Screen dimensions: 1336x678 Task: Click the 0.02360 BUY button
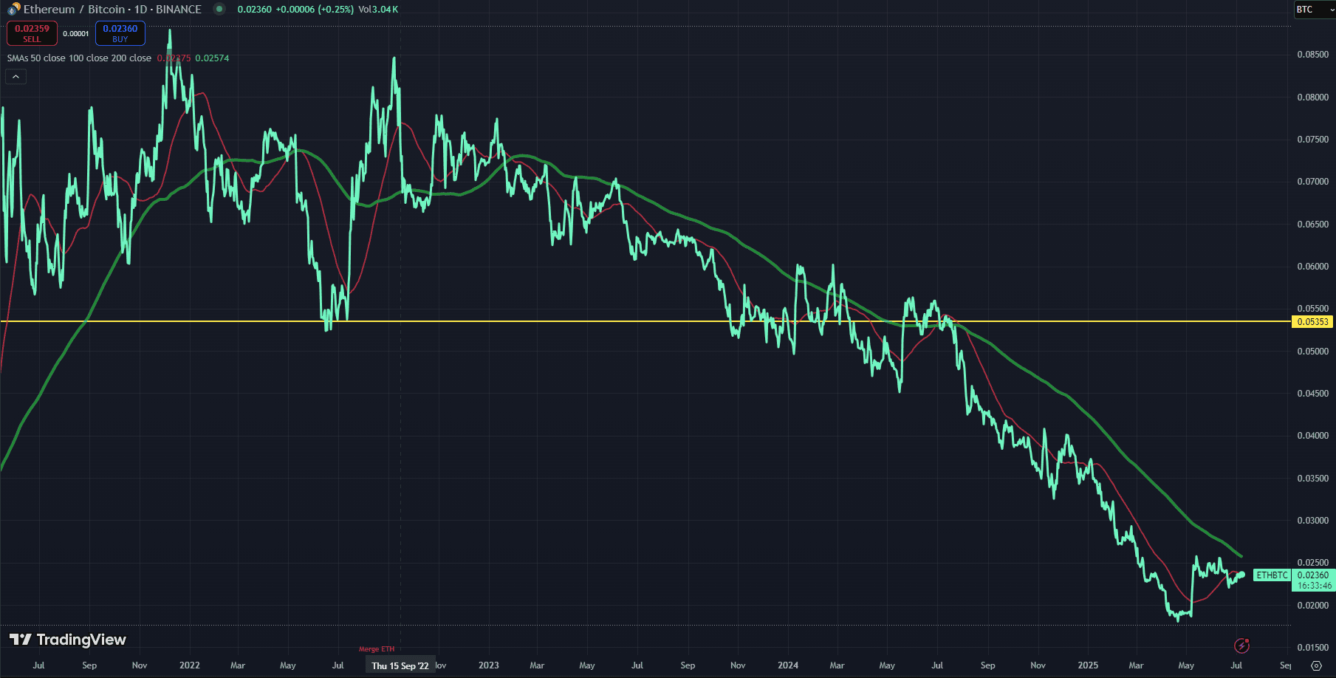[120, 33]
